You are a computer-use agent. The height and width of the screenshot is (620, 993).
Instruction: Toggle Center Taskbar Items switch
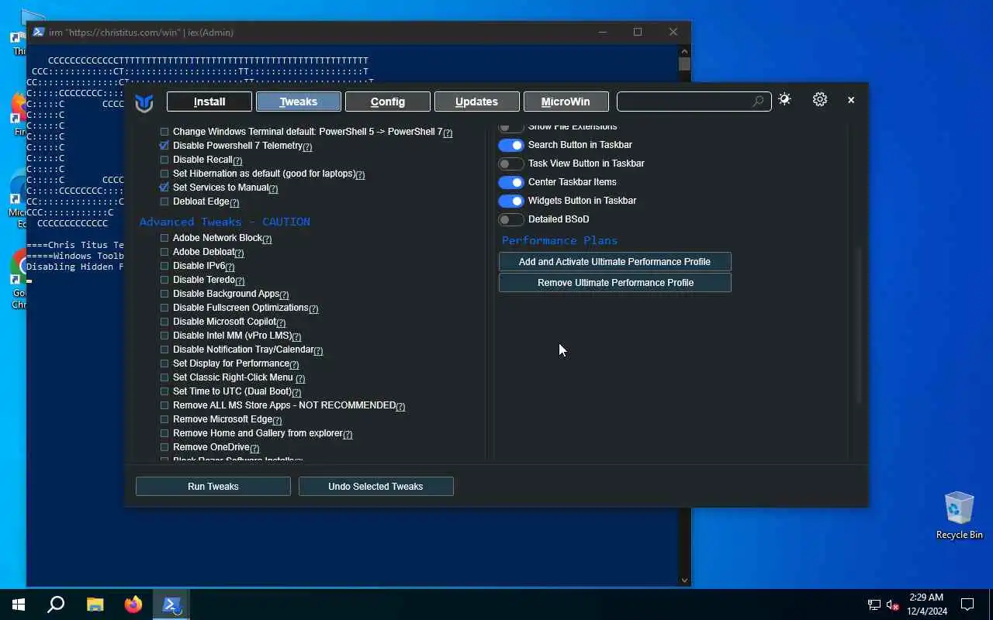[x=511, y=182]
